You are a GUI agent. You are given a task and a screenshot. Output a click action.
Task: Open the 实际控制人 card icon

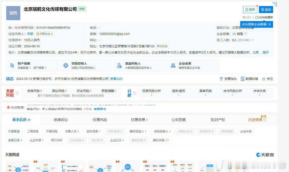click(66, 65)
